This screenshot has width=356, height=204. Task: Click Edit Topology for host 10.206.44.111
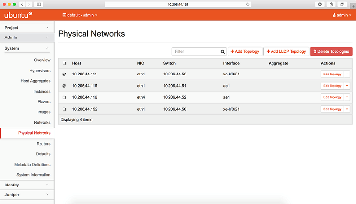333,74
